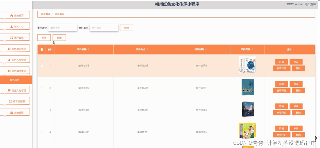Click 删除 in row 事件名称7
This screenshot has width=320, height=148.
pos(298,91)
